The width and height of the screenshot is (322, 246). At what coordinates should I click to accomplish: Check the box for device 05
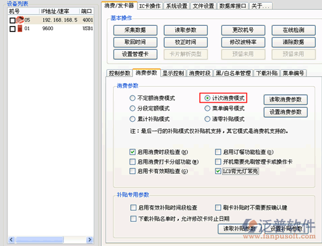pos(12,20)
